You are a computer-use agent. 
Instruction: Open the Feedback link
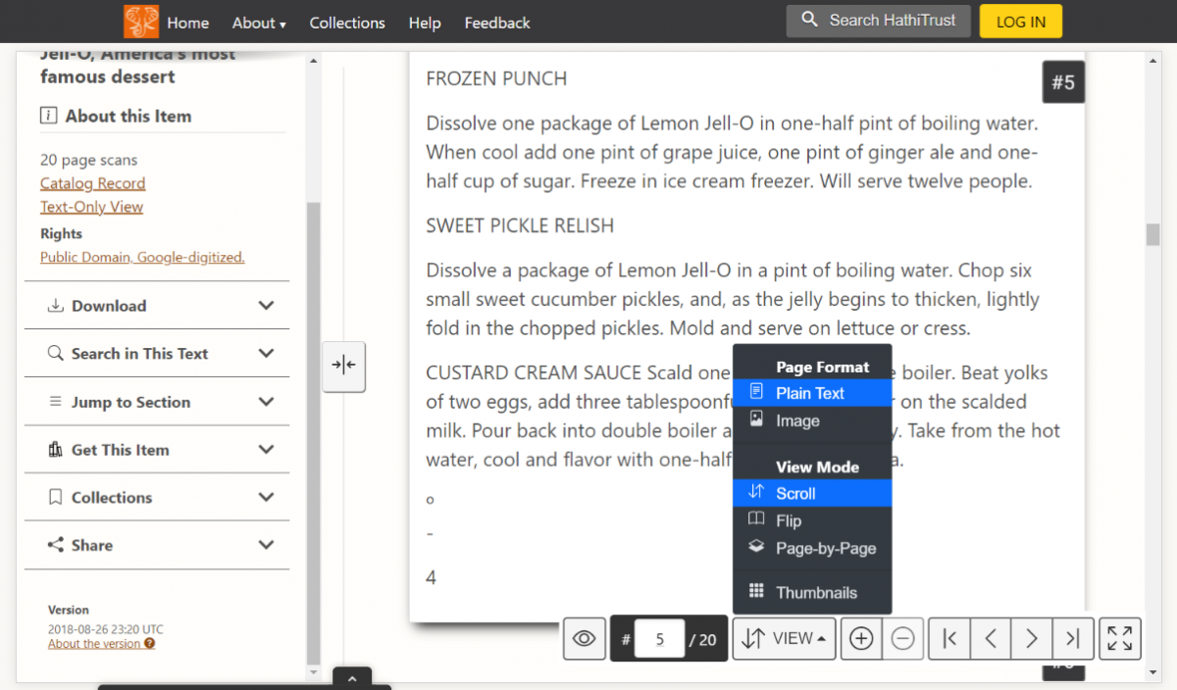pyautogui.click(x=497, y=23)
